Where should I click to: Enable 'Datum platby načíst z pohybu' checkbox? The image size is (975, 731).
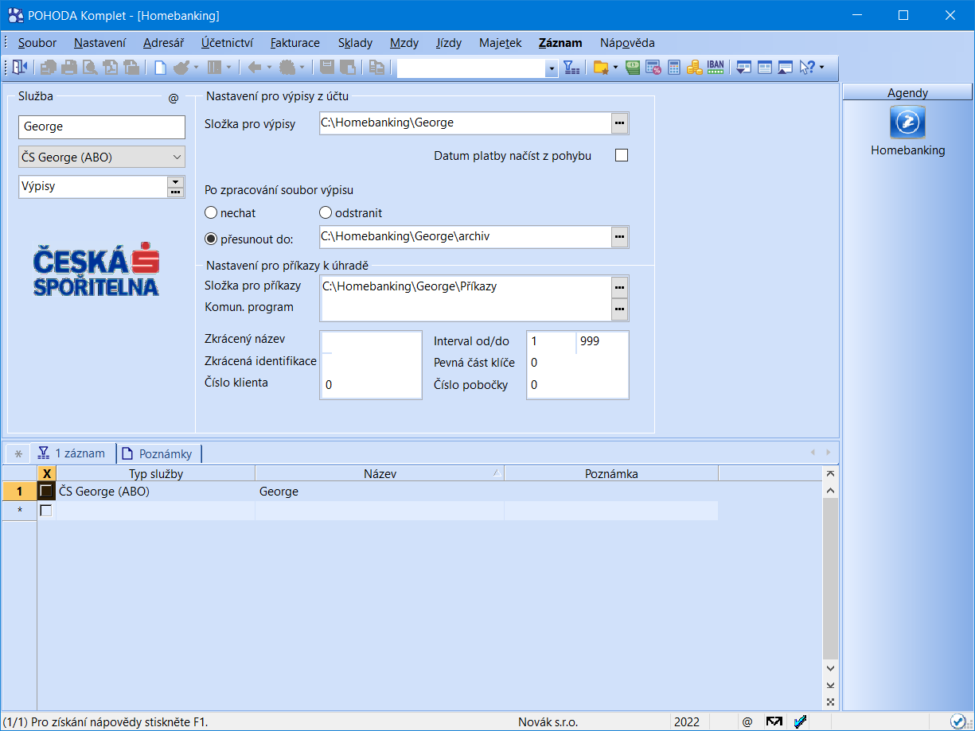coord(622,156)
